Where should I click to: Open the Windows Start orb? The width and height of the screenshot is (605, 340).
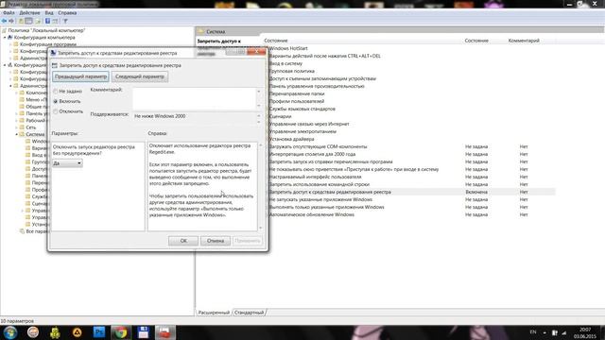10,332
